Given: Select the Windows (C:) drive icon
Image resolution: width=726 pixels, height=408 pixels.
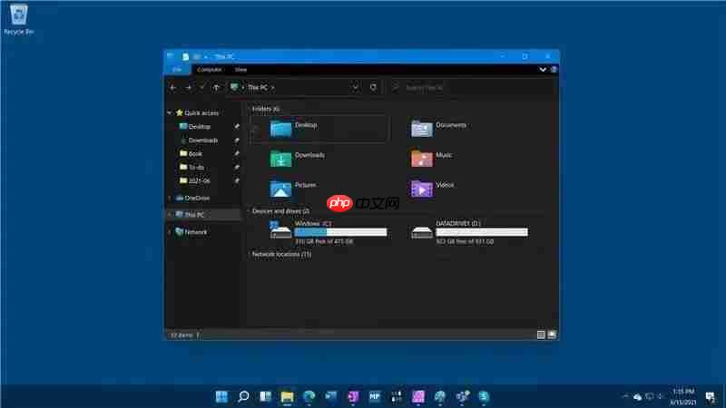Looking at the screenshot, I should [280, 229].
